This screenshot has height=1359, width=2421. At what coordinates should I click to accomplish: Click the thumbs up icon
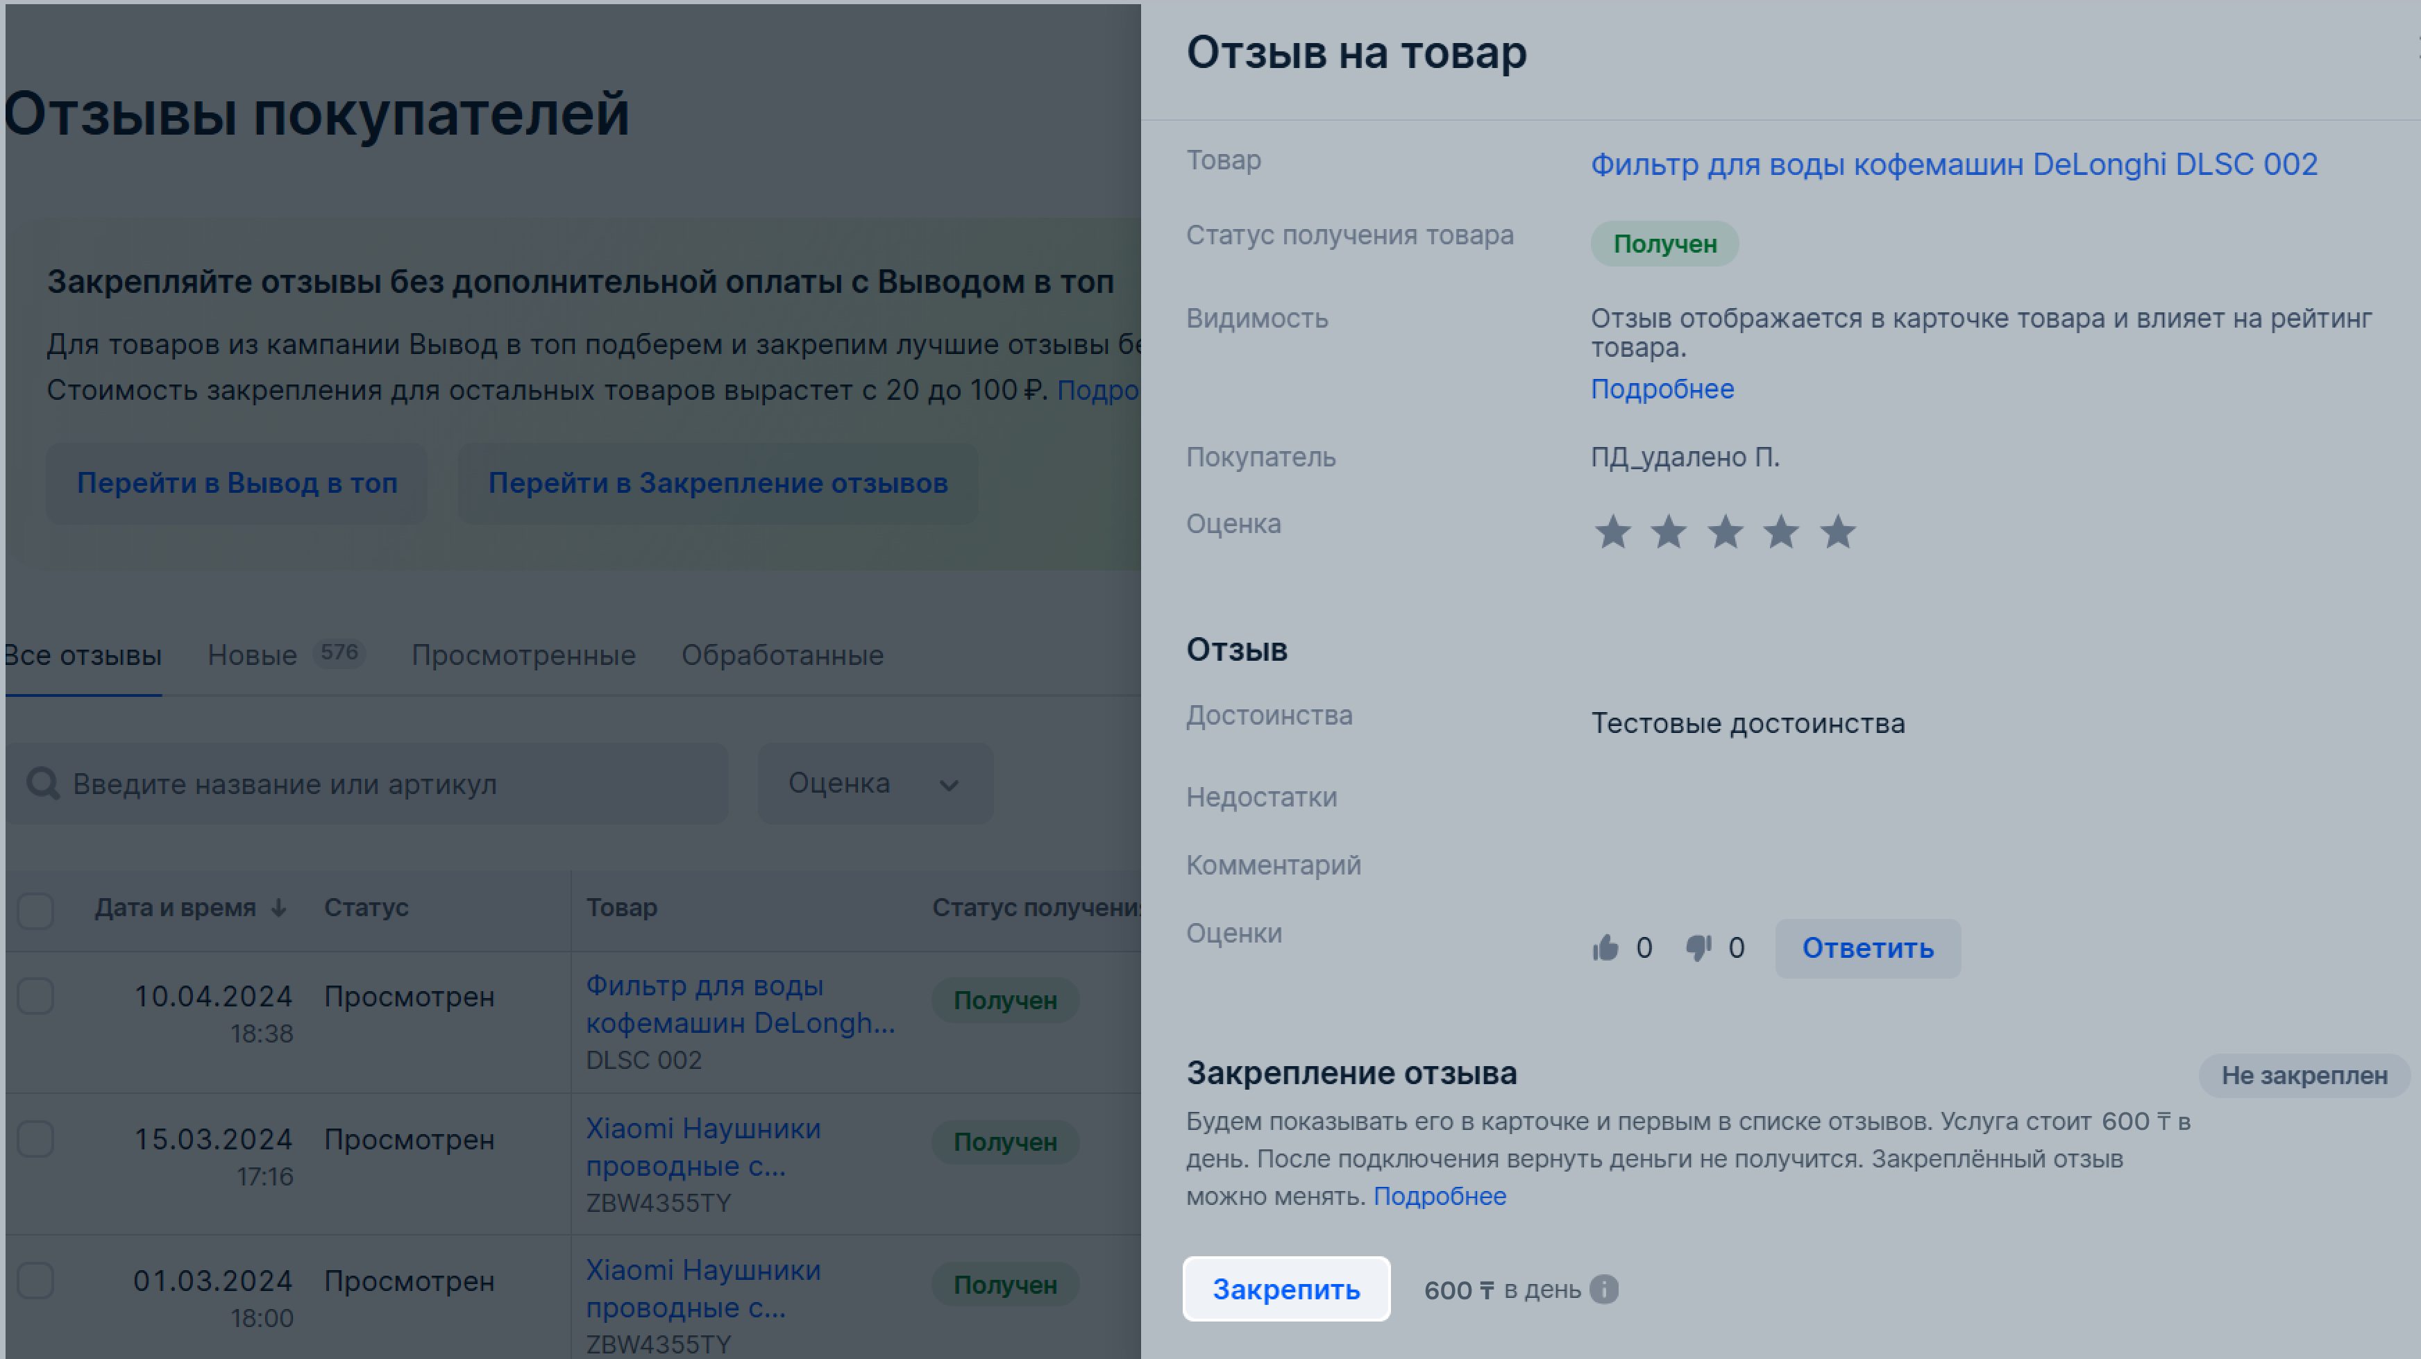point(1605,947)
